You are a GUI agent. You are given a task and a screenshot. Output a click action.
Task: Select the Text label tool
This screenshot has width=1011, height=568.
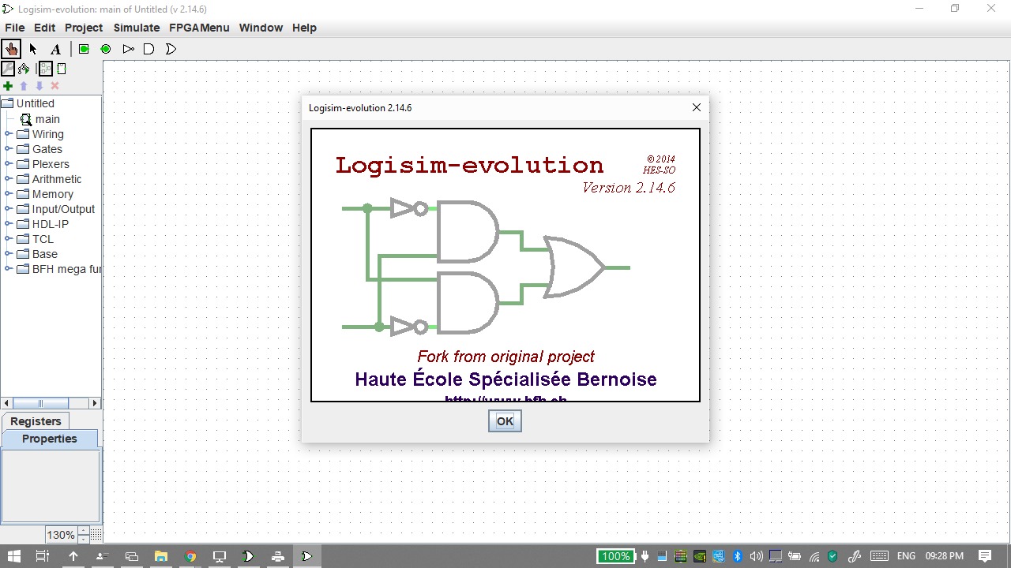55,49
